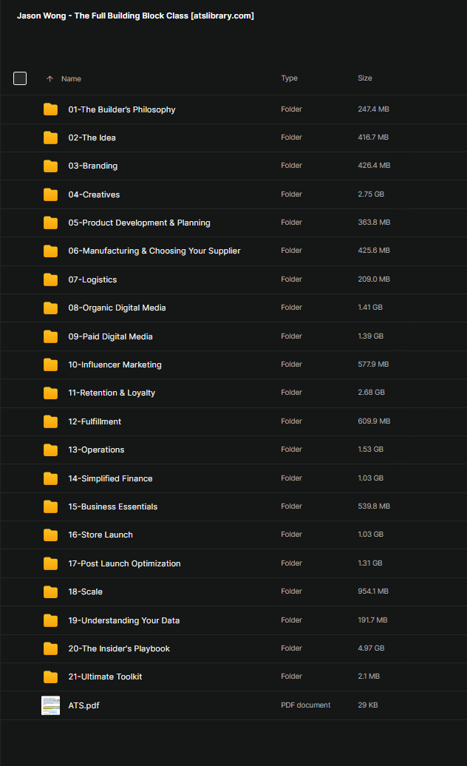This screenshot has width=467, height=766.
Task: Click the 2.1 MB size value
Action: [369, 676]
